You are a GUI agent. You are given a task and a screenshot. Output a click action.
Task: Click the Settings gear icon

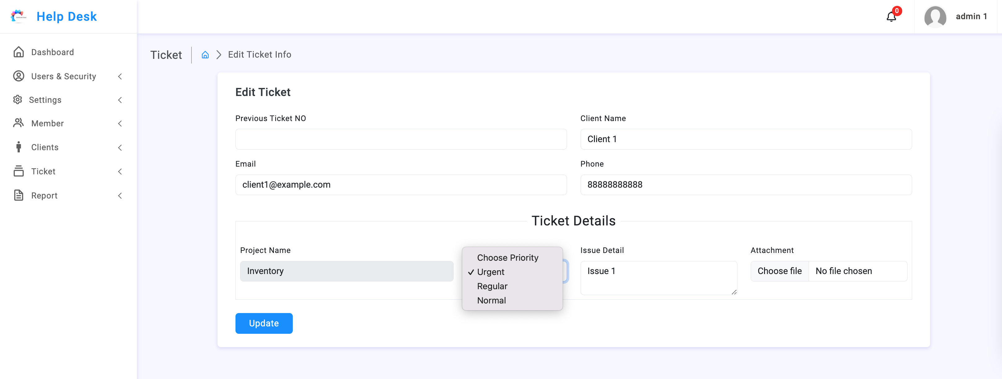click(x=17, y=100)
